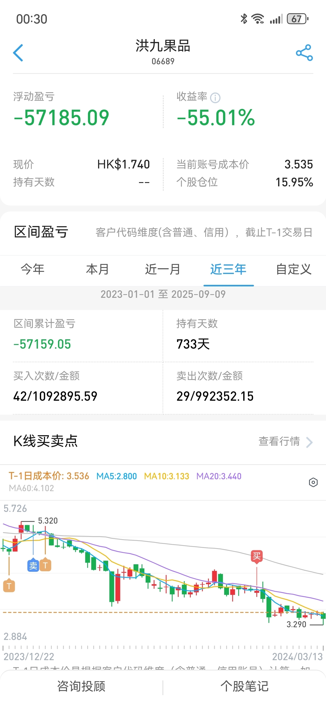
Task: Open the 收益率 info icon
Action: coord(215,98)
